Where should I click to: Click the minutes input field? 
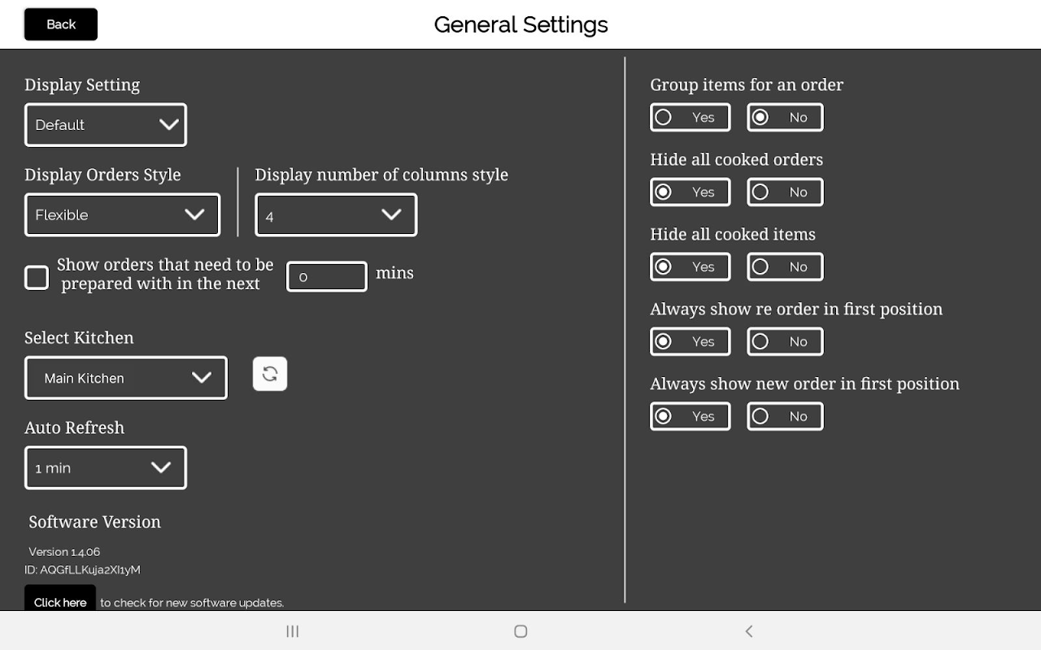pyautogui.click(x=327, y=276)
